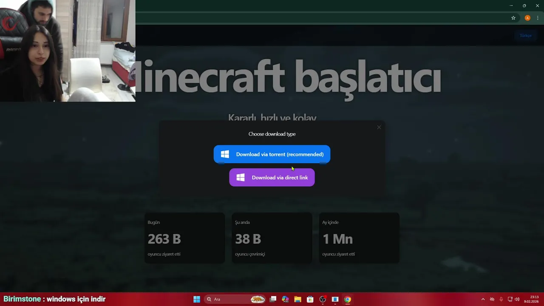Show hidden system tray icons
Viewport: 544px width, 306px height.
(483, 299)
